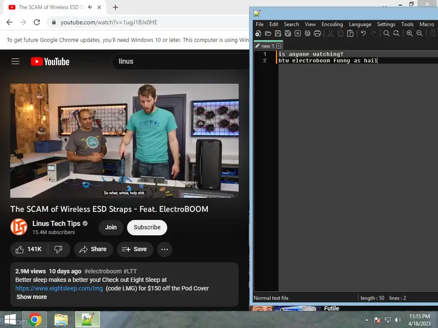Save the video to a playlist
This screenshot has width=438, height=328.
135,249
